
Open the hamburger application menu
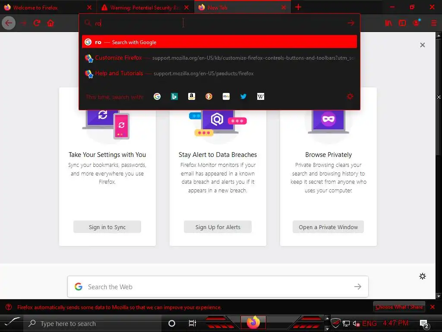click(x=434, y=23)
